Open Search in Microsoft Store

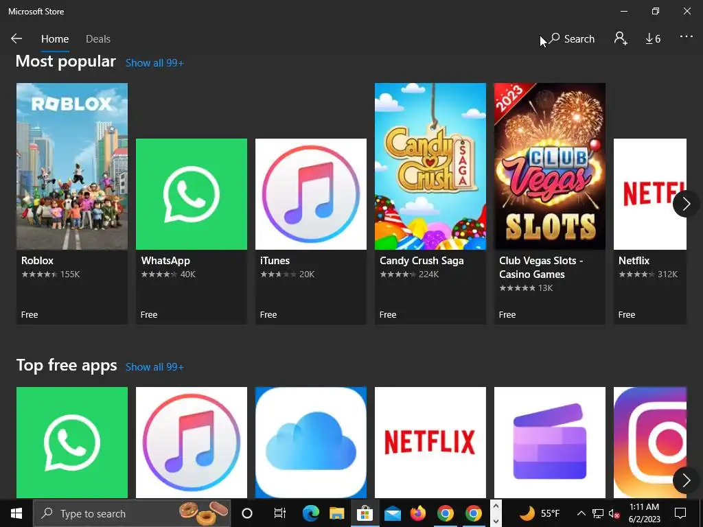[x=572, y=39]
